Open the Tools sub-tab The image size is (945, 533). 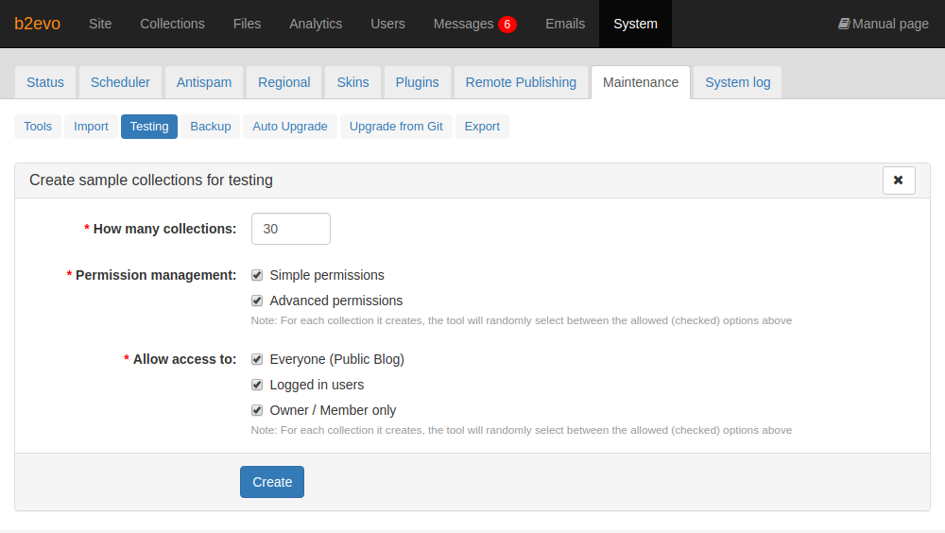pyautogui.click(x=38, y=127)
